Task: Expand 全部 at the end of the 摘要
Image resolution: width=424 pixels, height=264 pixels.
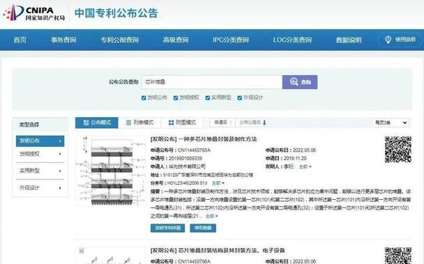Action: click(211, 216)
